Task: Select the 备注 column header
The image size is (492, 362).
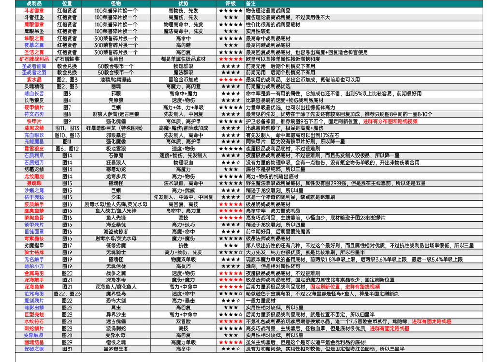Action: pos(364,3)
